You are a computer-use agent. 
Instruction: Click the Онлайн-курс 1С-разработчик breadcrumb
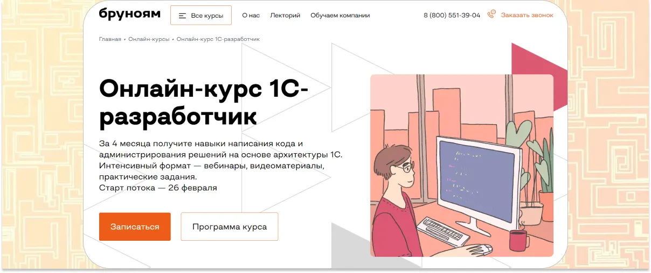click(x=218, y=39)
